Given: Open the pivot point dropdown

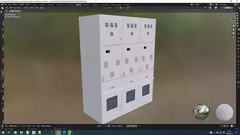Looking at the screenshot, I should [x=117, y=8].
